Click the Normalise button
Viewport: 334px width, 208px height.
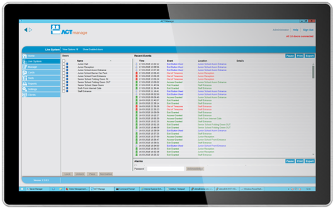point(106,174)
